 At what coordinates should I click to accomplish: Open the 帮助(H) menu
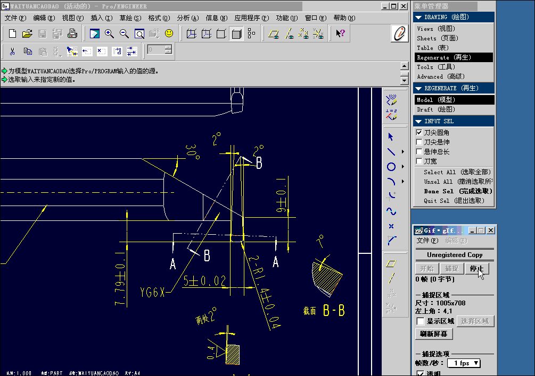(344, 18)
